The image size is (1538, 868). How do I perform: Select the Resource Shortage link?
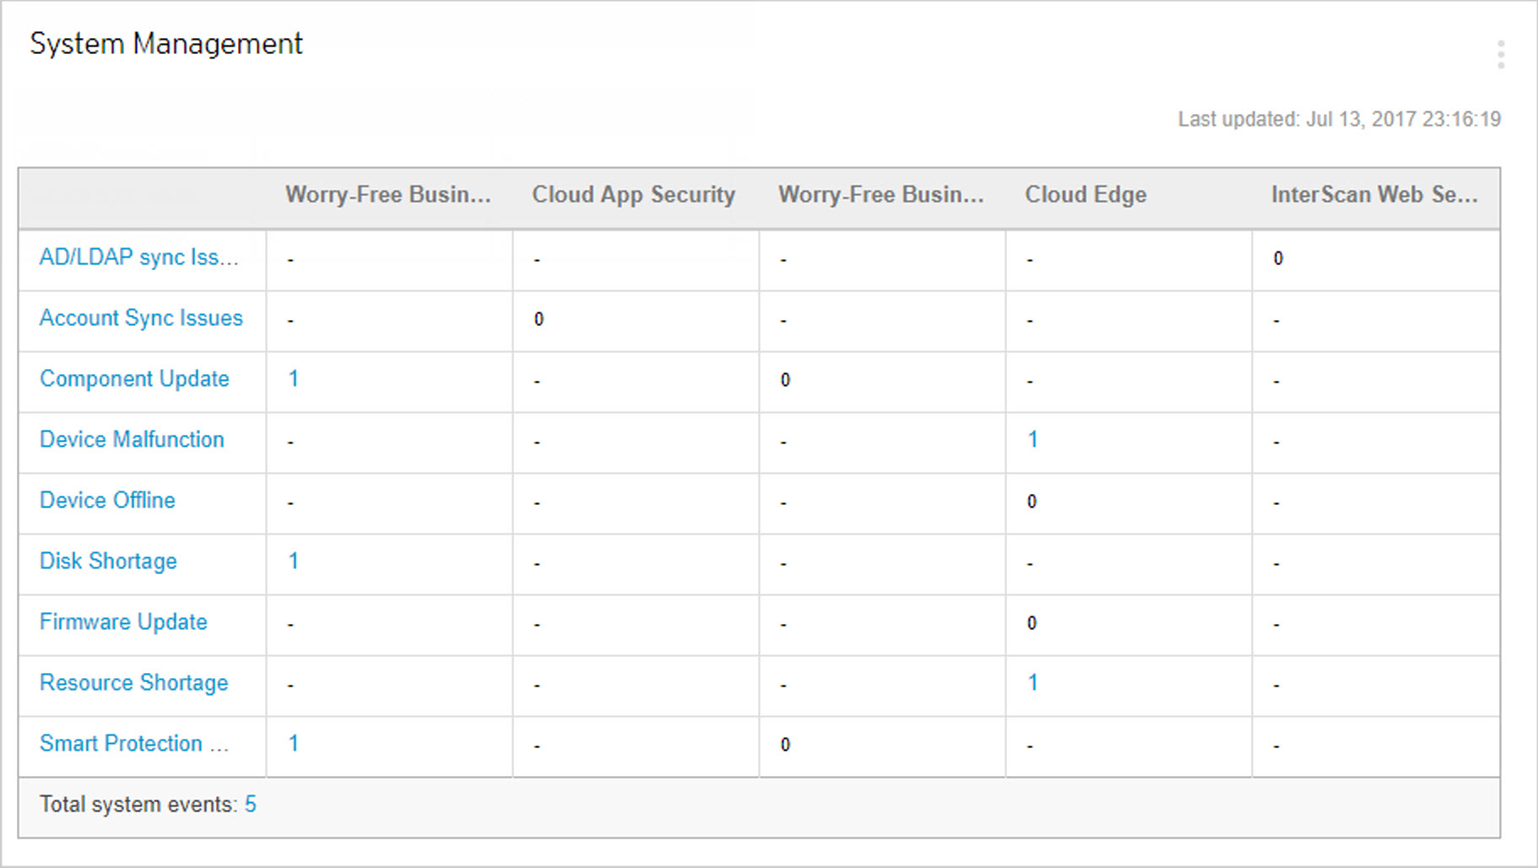pos(133,683)
